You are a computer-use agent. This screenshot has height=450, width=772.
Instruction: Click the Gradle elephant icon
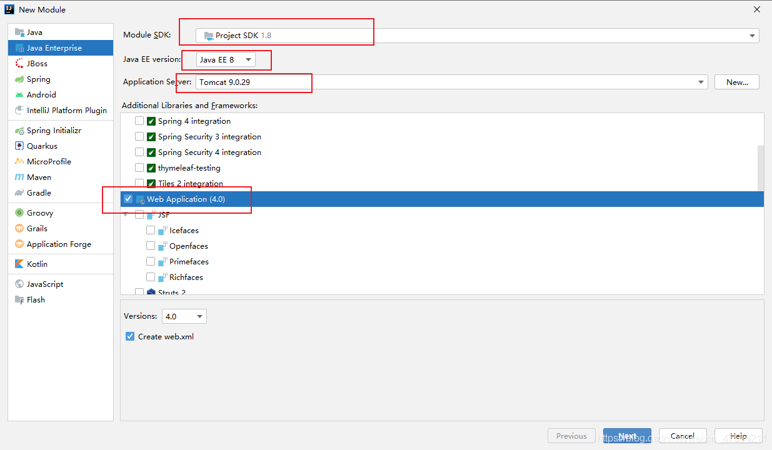pyautogui.click(x=19, y=192)
